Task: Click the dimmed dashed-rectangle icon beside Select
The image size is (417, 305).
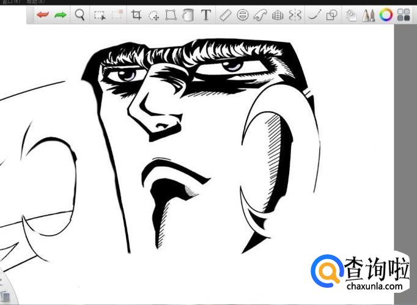Action: coord(117,15)
